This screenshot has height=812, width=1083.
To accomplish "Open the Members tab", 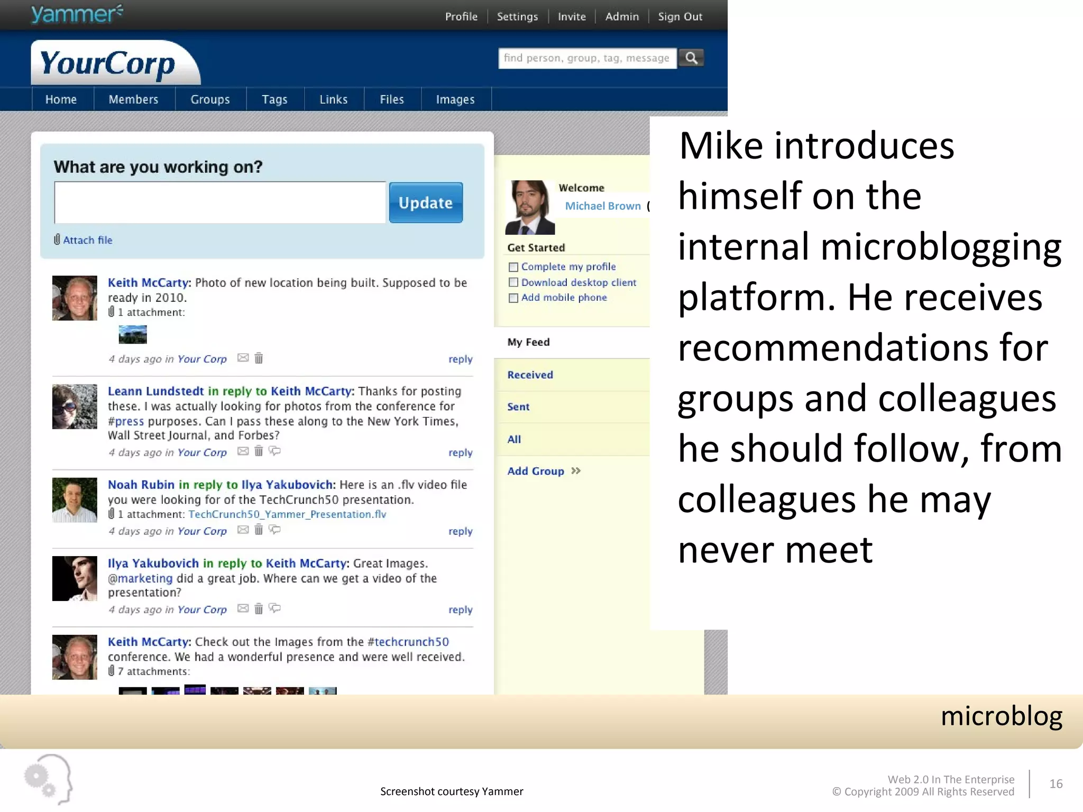I will pyautogui.click(x=134, y=99).
